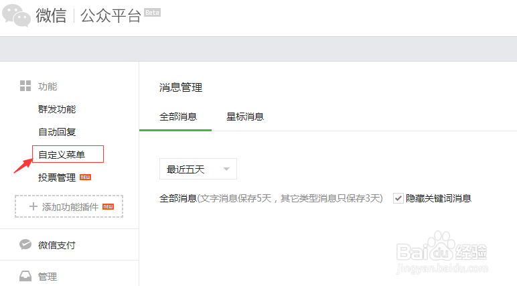The image size is (517, 286).
Task: Click the NEW badge beside 投票管理
Action: click(85, 177)
